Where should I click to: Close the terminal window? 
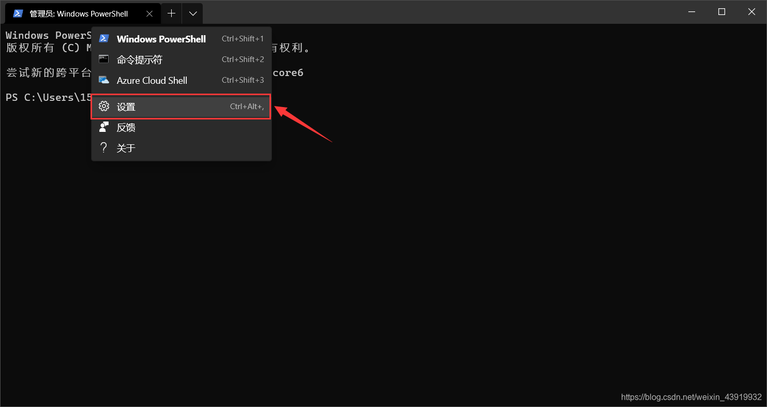(751, 12)
